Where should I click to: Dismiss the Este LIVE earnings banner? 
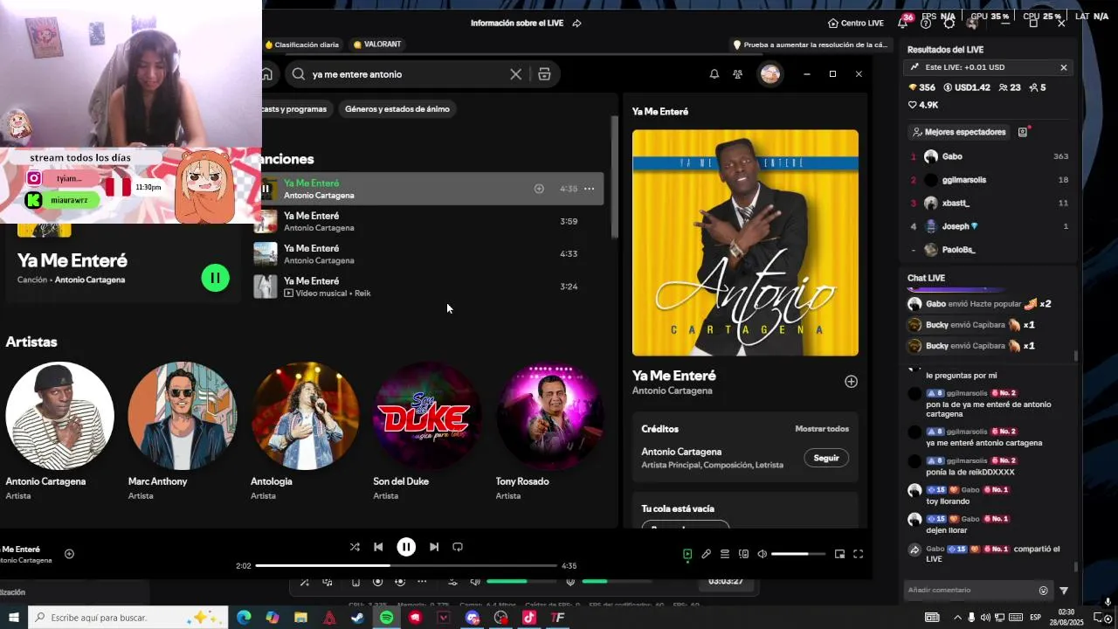pyautogui.click(x=1064, y=67)
